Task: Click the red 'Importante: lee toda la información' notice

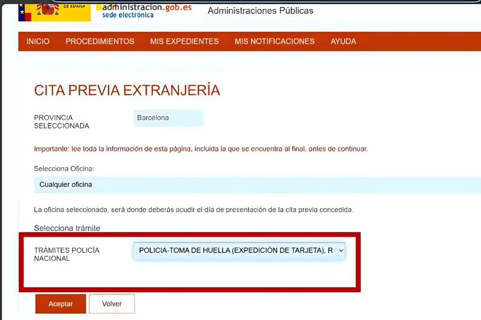Action: (x=201, y=149)
